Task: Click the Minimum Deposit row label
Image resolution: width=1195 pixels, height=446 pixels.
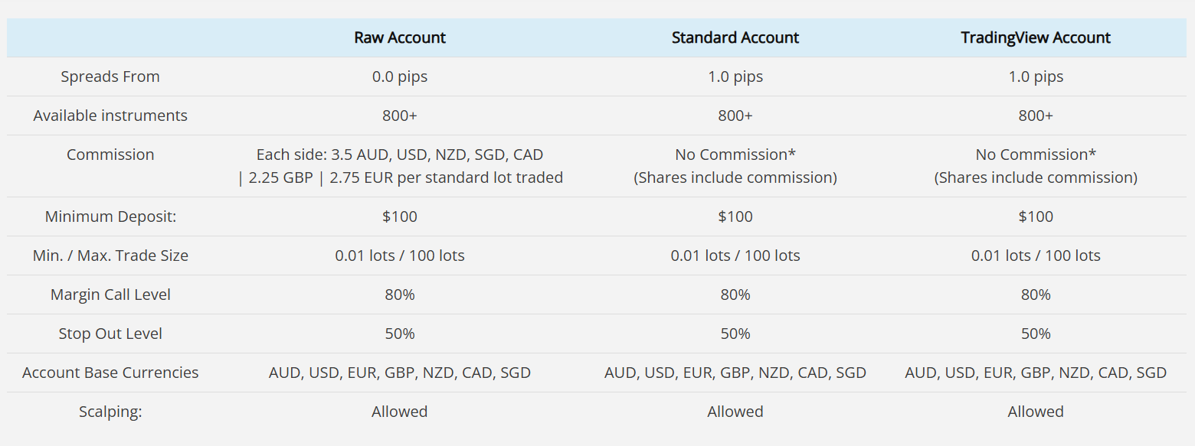Action: pyautogui.click(x=110, y=216)
